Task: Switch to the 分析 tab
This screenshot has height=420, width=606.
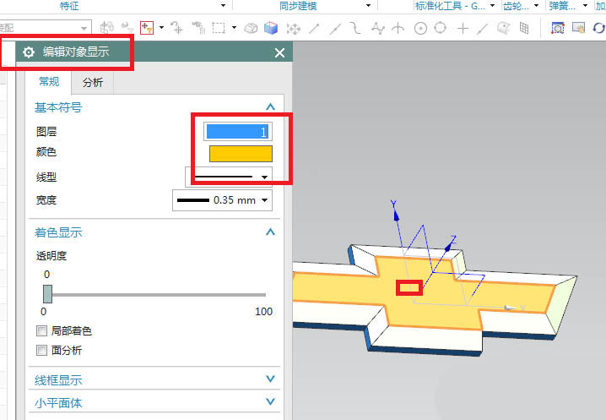Action: 93,83
